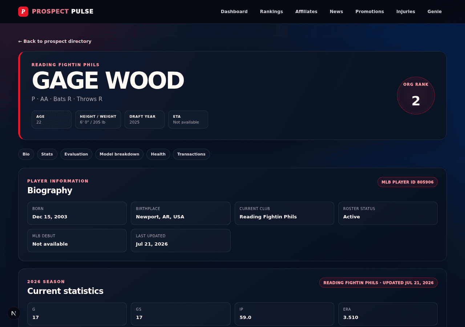The image size is (465, 327).
Task: Open the Injuries nav link
Action: pos(405,12)
